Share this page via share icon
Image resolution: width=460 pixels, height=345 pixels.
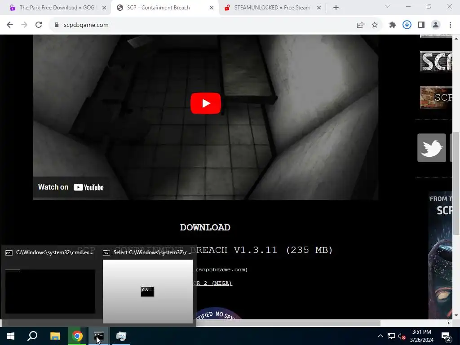coord(360,25)
